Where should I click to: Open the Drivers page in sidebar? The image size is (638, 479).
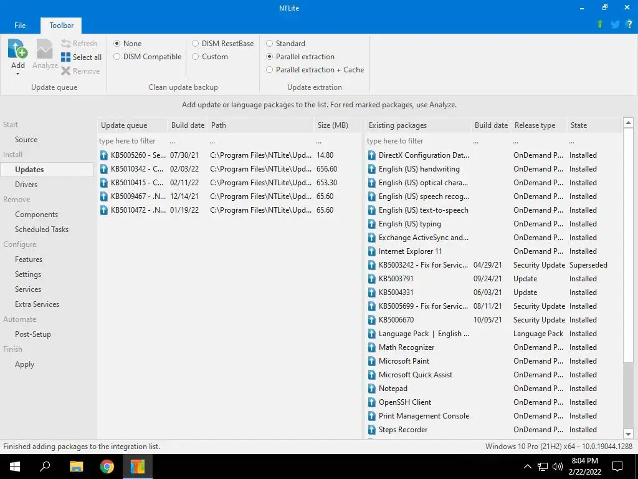point(26,185)
